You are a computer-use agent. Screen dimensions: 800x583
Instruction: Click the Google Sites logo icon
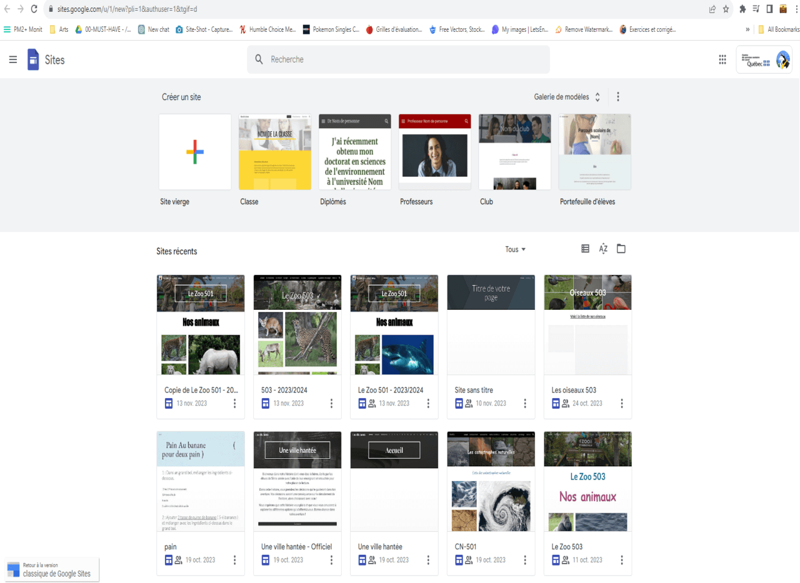point(33,60)
